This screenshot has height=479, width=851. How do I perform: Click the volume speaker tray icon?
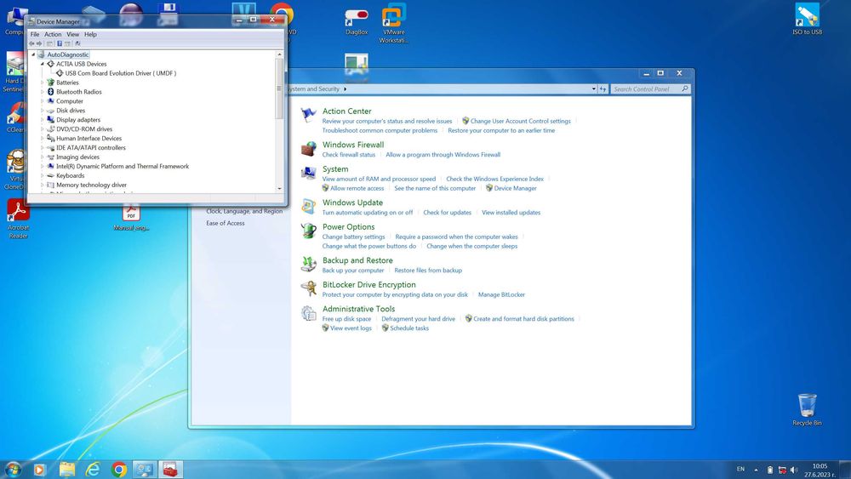794,470
